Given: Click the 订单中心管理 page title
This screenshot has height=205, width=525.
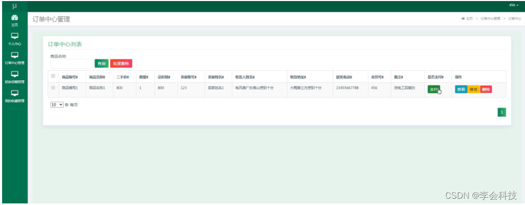Looking at the screenshot, I should click(51, 19).
